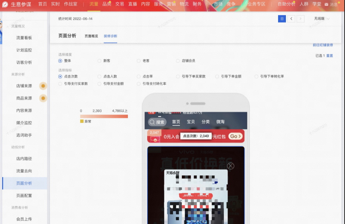Select 引导支付金额 metric radio
The width and height of the screenshot is (345, 224).
[x=100, y=84]
